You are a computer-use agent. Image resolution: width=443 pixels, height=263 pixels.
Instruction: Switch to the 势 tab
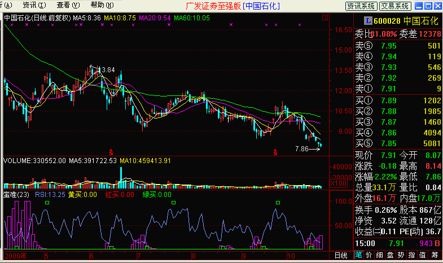coord(401,255)
